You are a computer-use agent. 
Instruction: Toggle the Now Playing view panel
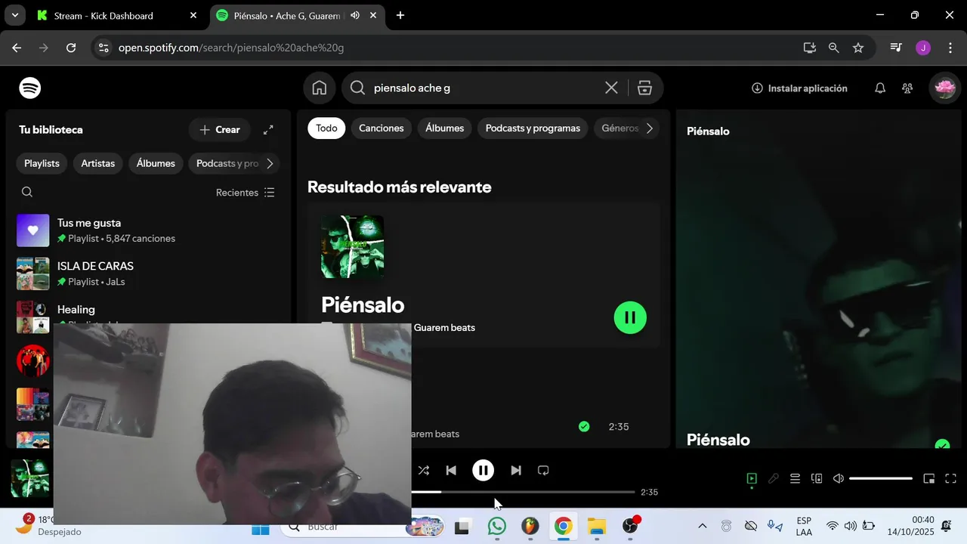pos(752,478)
